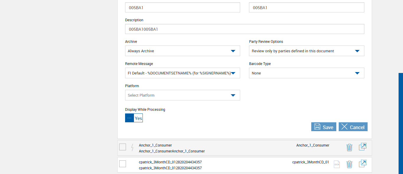Open Anchor_1_Consumer in a new window

click(x=363, y=147)
